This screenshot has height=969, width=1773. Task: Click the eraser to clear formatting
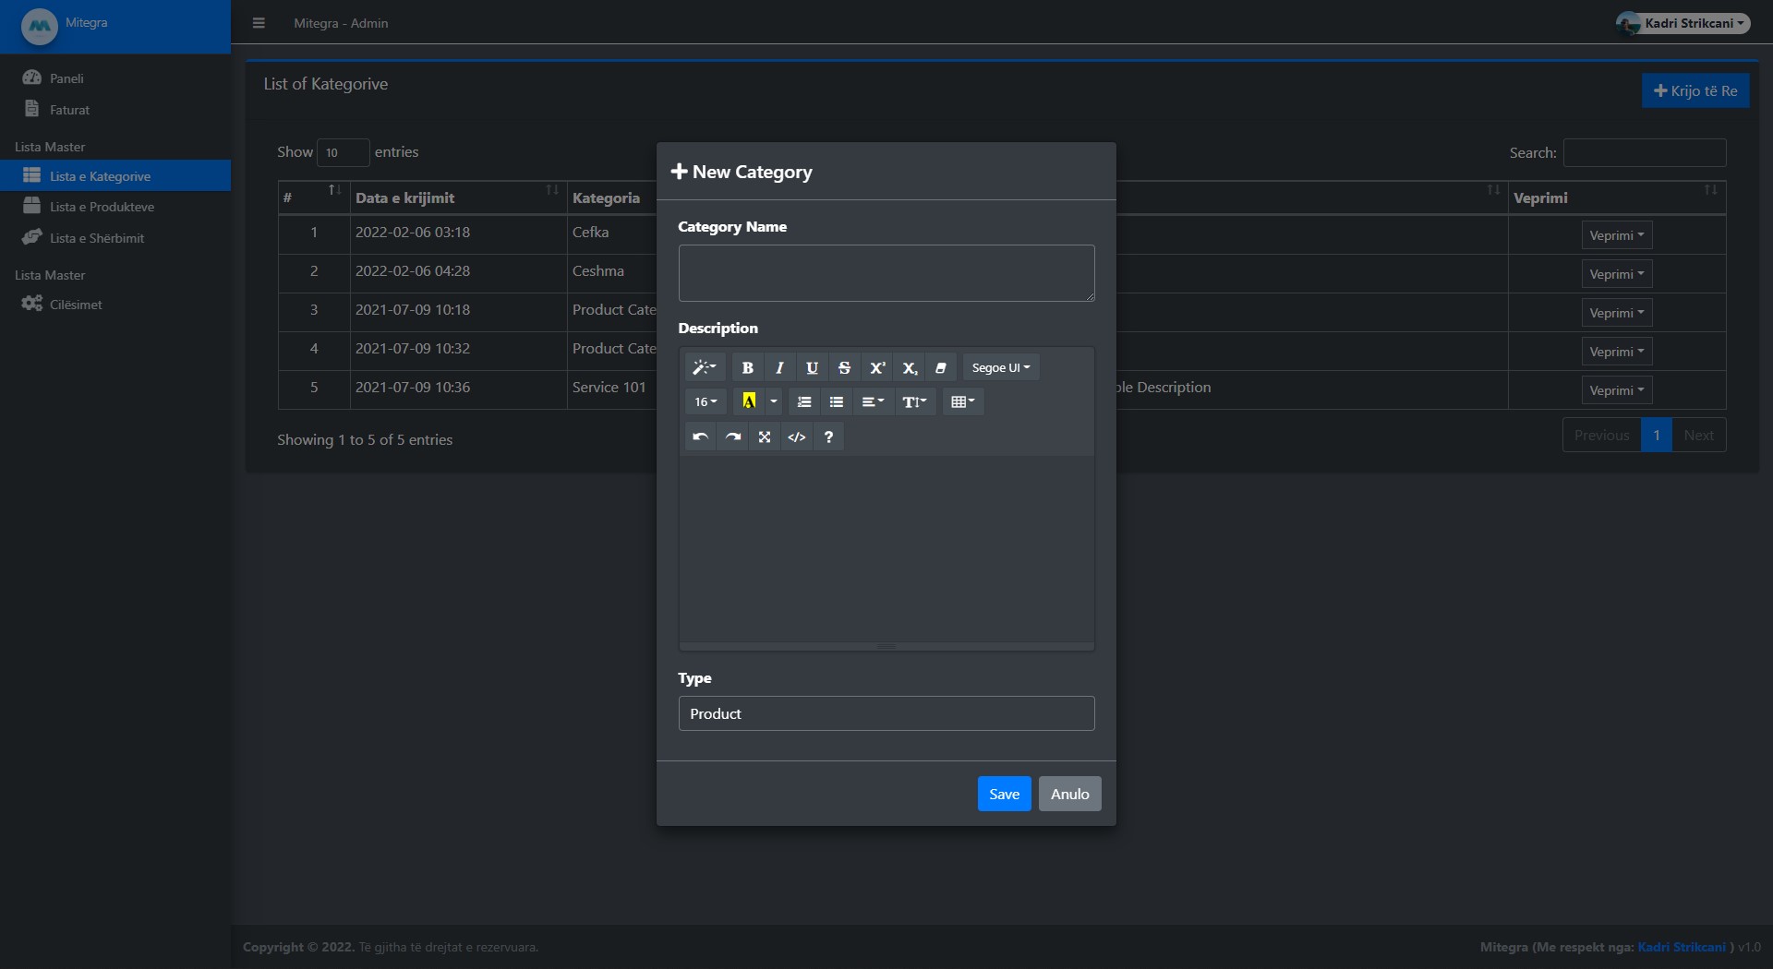940,367
